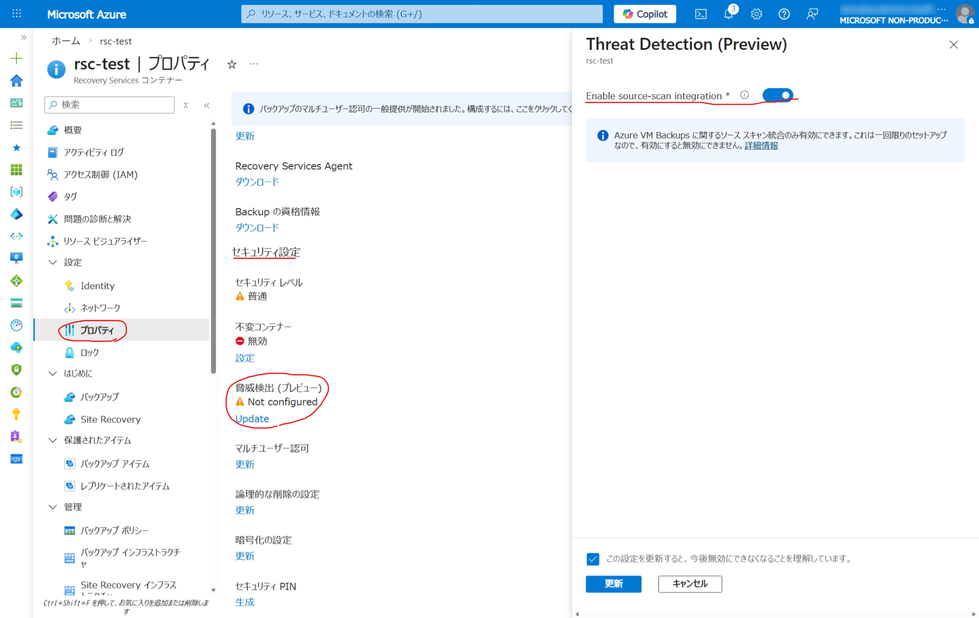This screenshot has height=618, width=979.
Task: Open the All services list icon
Action: pyautogui.click(x=16, y=125)
